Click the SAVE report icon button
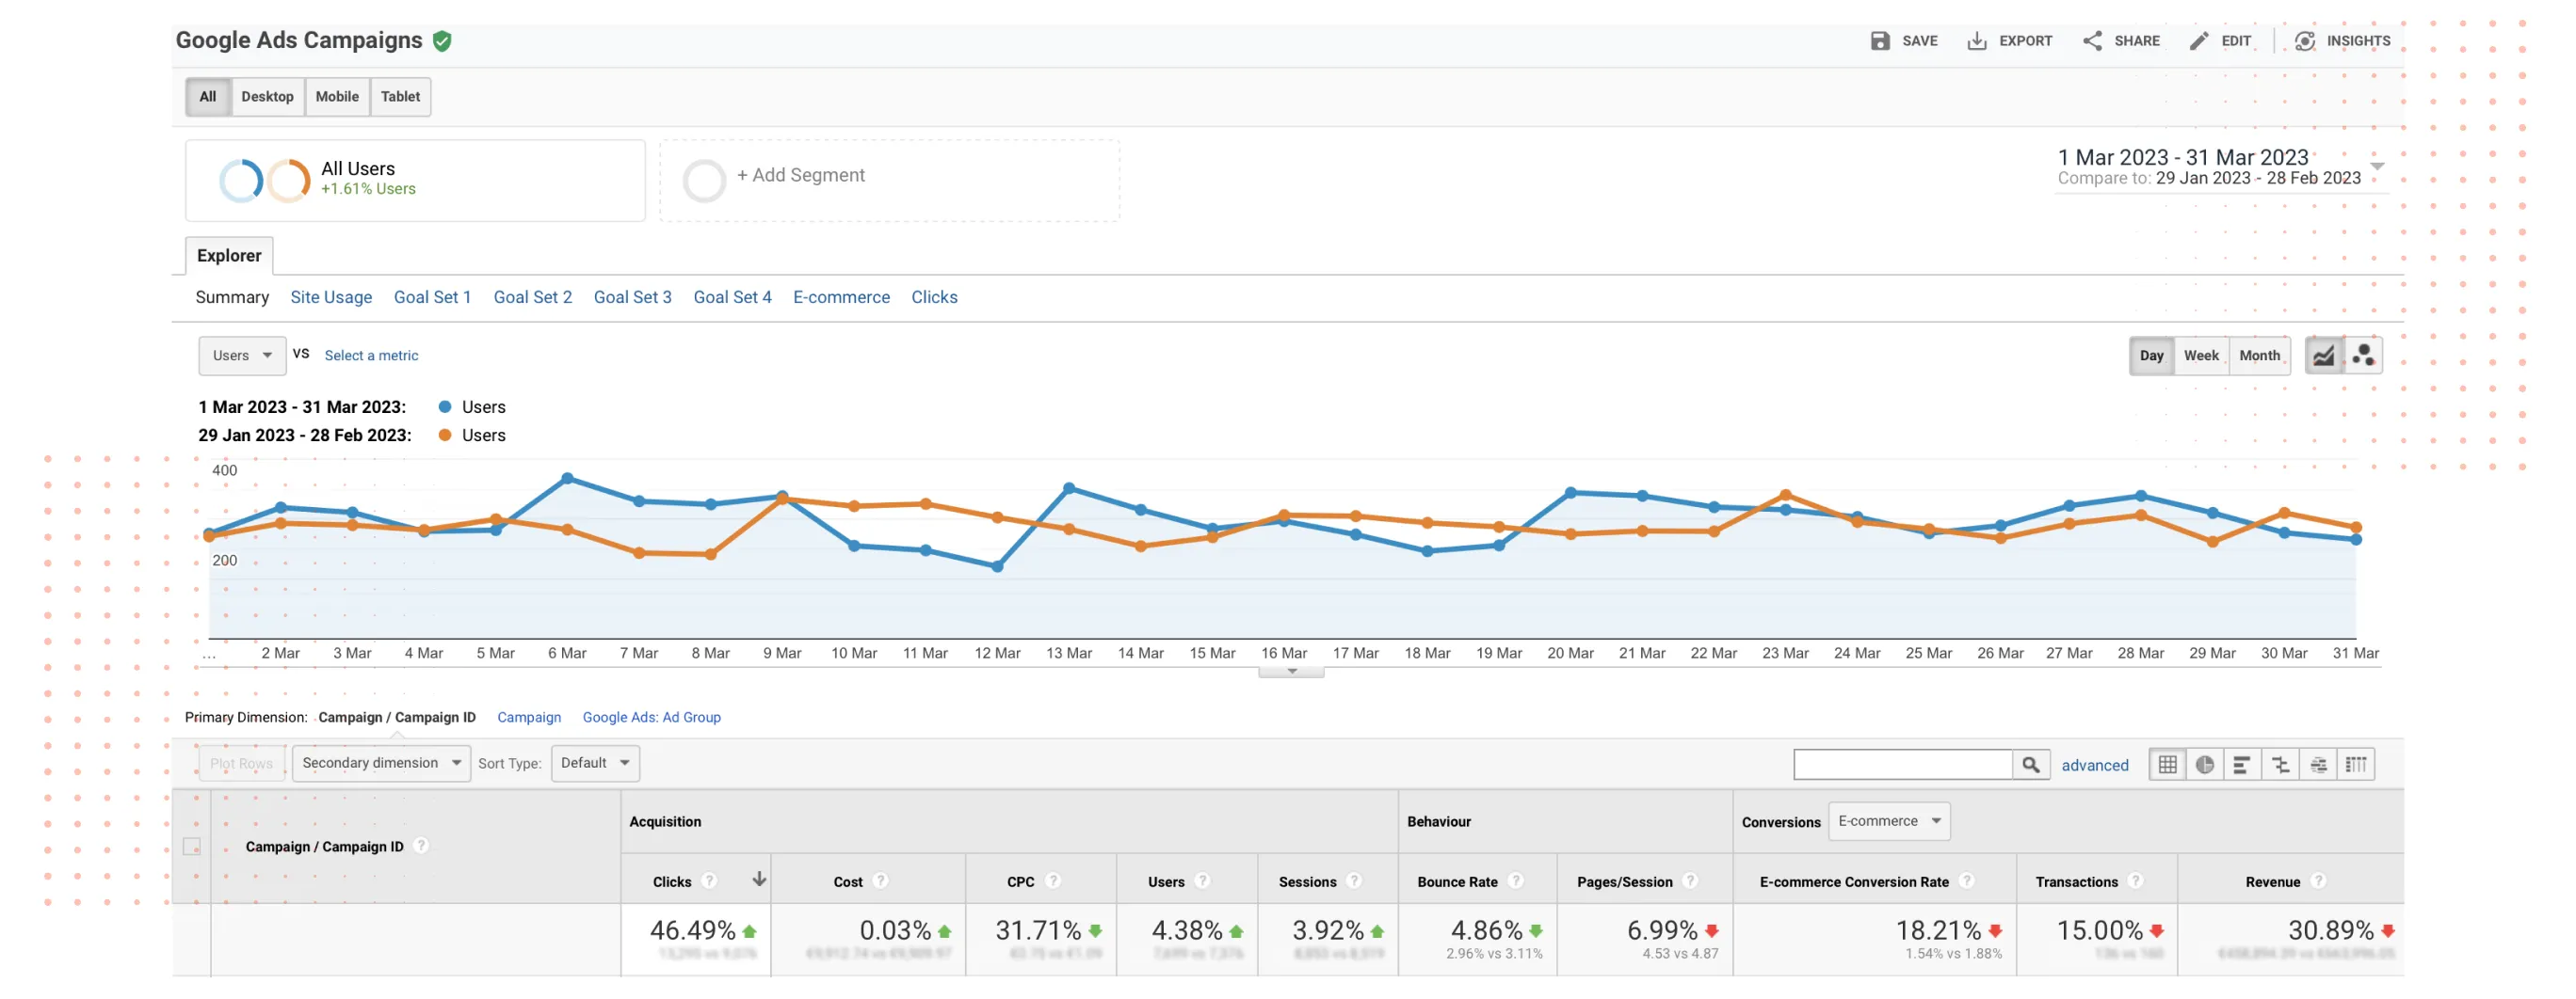Viewport: 2576px width, 999px height. [x=1880, y=41]
